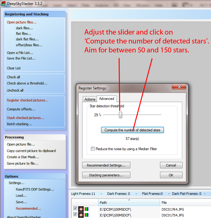
Task: Uncheck the DSC01754.JPG frame checkbox
Action: pos(75,214)
